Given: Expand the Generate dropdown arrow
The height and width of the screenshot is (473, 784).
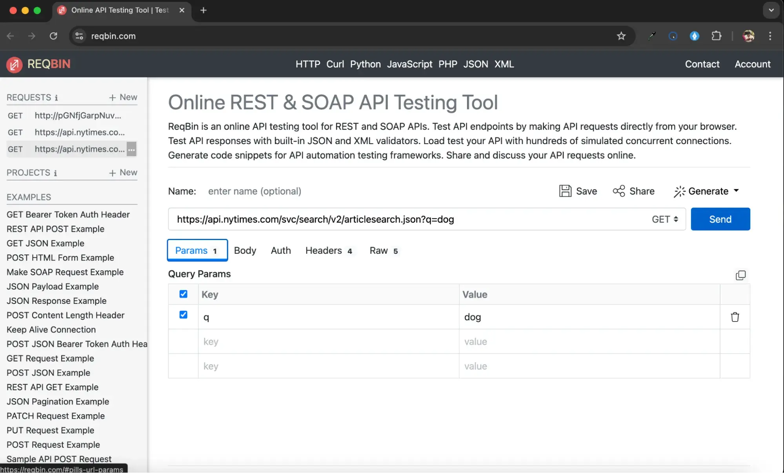Looking at the screenshot, I should tap(736, 191).
